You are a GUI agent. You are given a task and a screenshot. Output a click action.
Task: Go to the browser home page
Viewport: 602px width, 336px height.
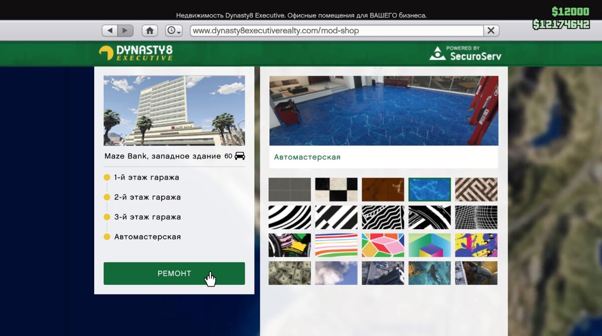coord(149,31)
